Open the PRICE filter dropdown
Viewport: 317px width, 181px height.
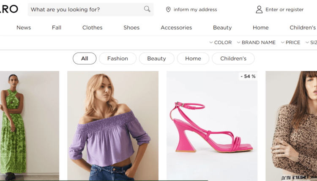[x=290, y=43]
